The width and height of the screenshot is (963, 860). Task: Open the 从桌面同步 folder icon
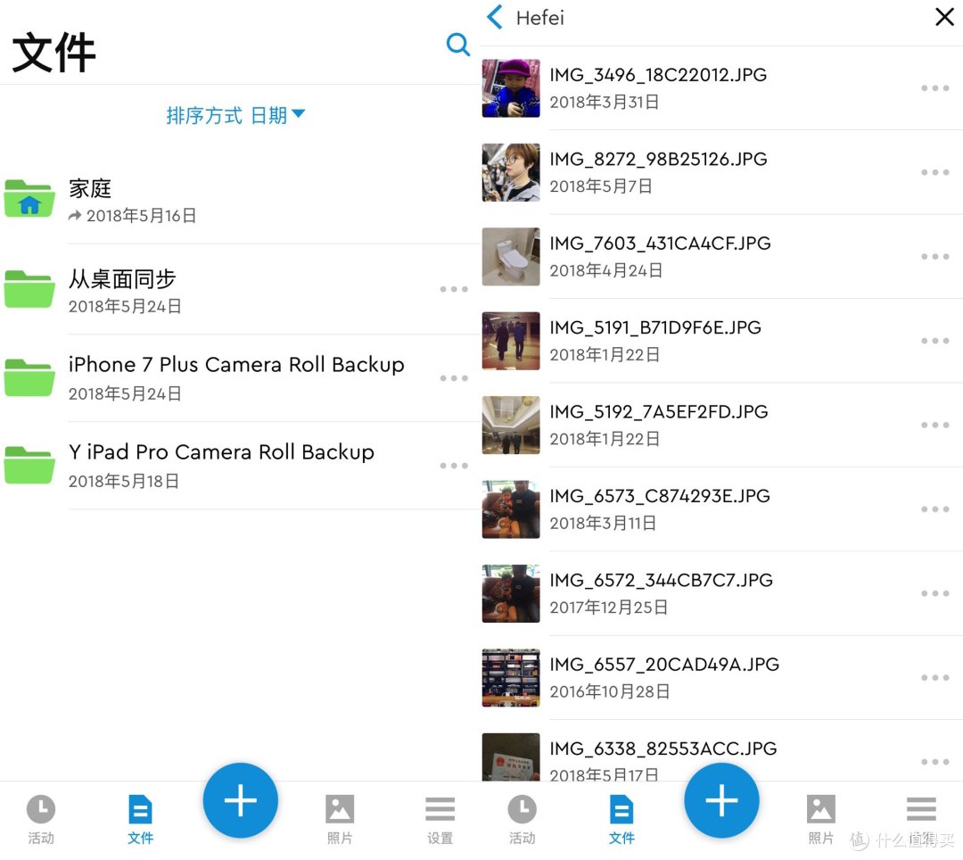(29, 289)
